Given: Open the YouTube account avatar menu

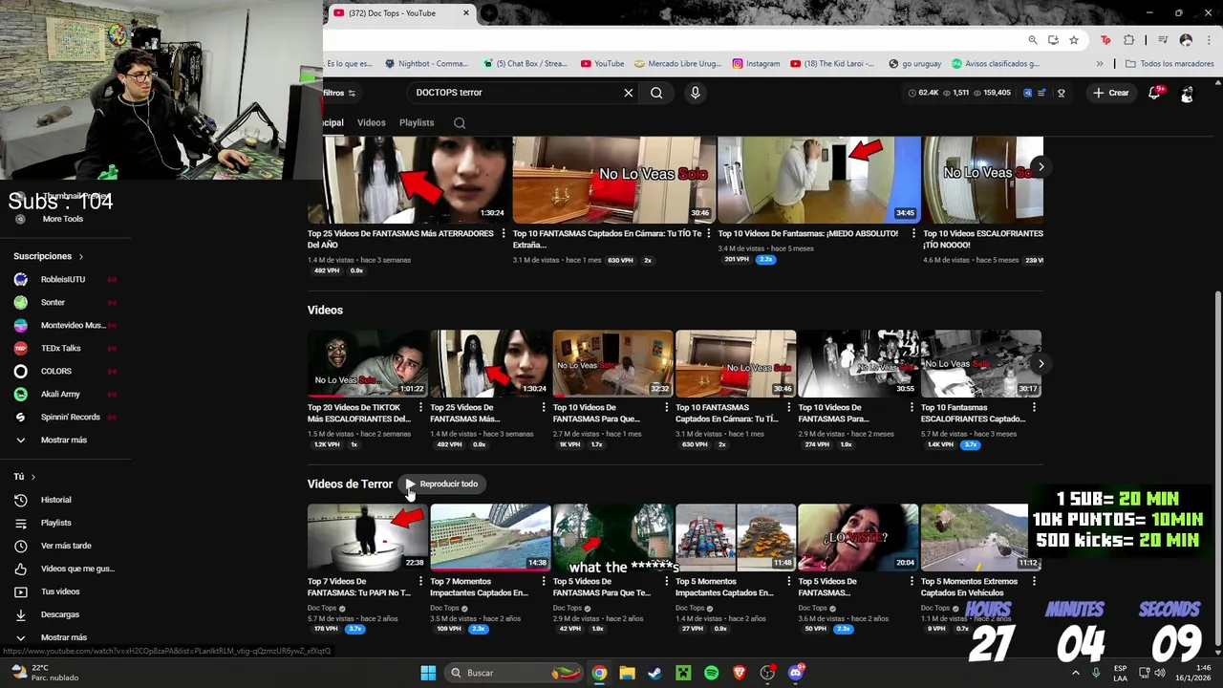Looking at the screenshot, I should 1187,93.
